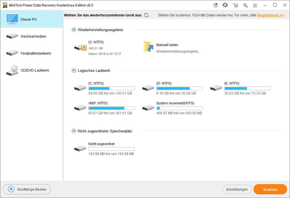Viewport: 290px width, 198px height.
Task: Click the "Wiederherstellungsergebn..." description text
Action: (178, 51)
